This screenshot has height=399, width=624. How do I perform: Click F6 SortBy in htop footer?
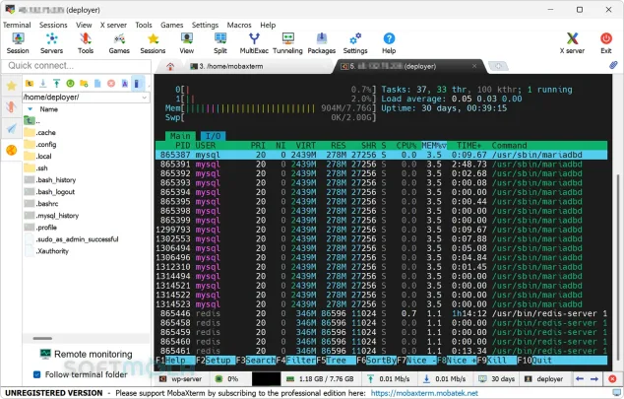[x=377, y=361]
